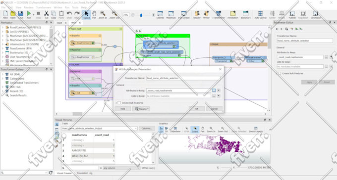Click the zoom slider minus button
The height and width of the screenshot is (180, 337).
point(133,15)
